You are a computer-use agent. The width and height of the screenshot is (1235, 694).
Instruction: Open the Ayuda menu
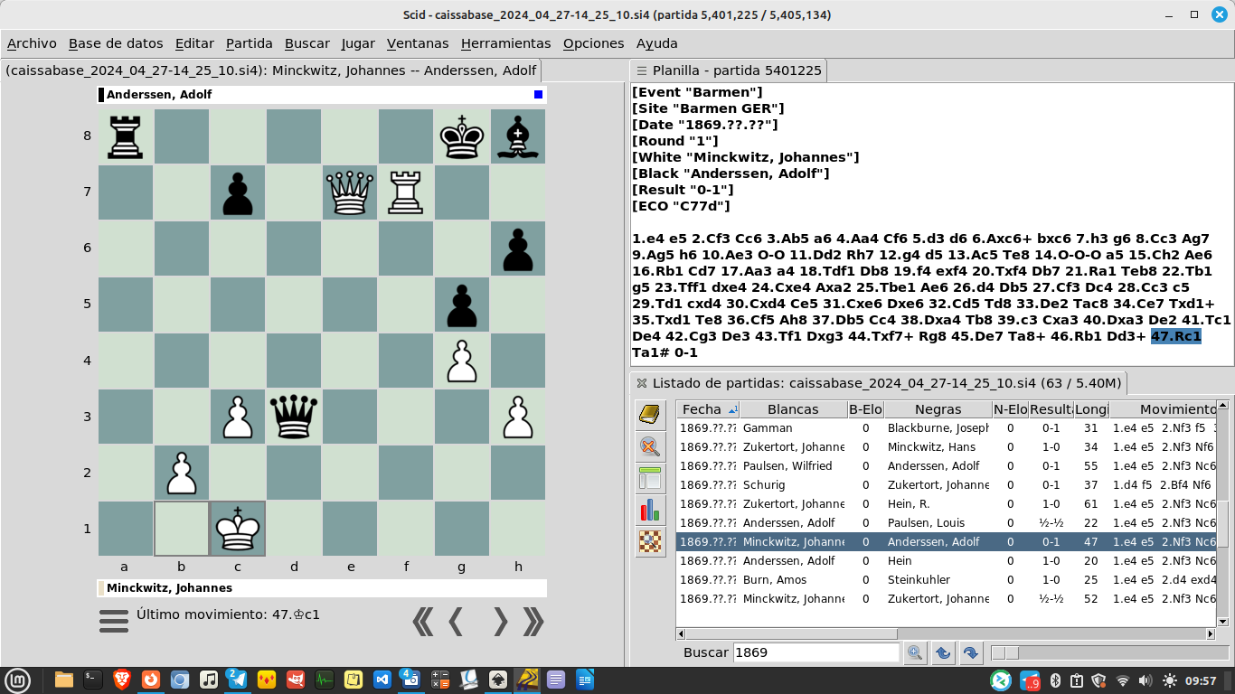656,43
